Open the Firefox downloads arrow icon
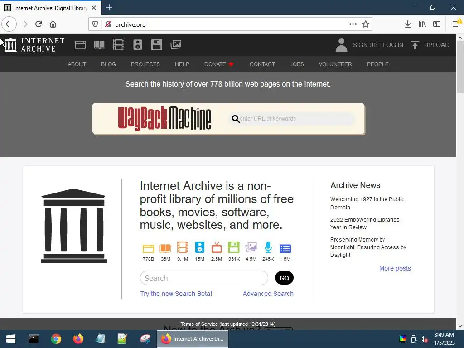464x348 pixels. pyautogui.click(x=408, y=24)
